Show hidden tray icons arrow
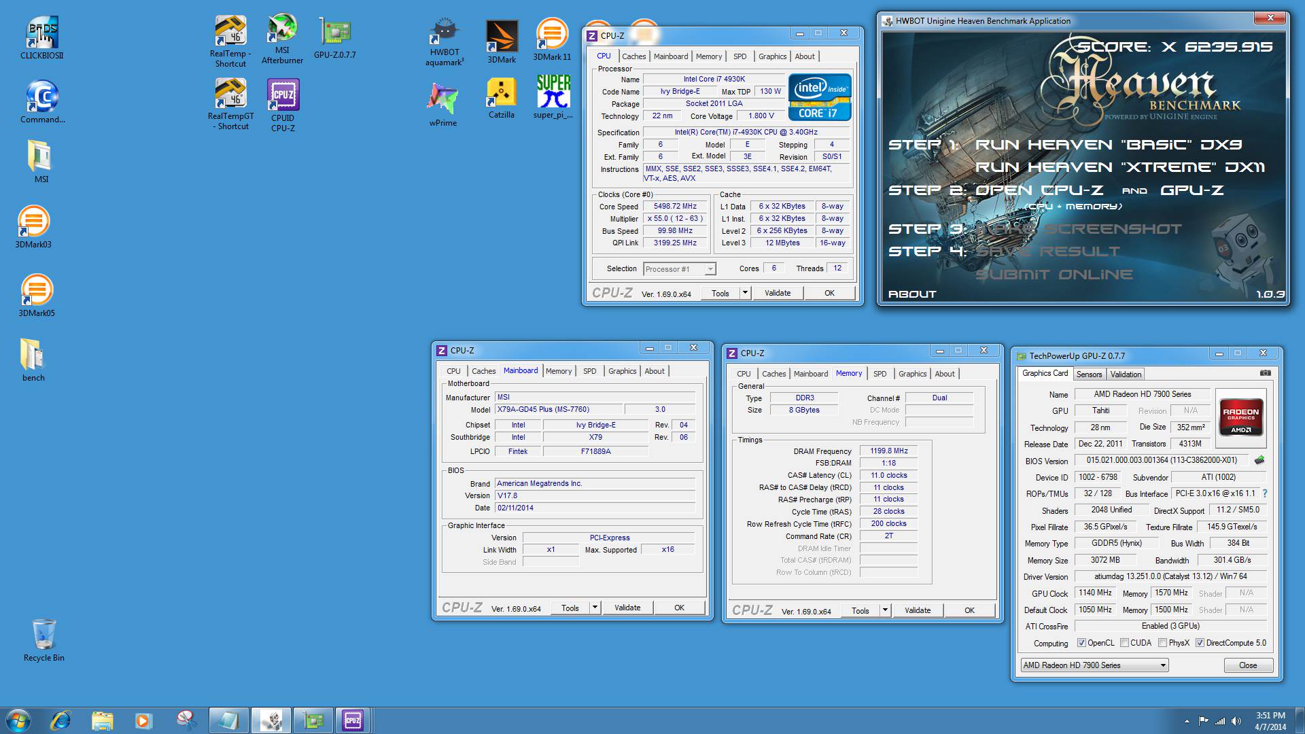The height and width of the screenshot is (734, 1305). [1187, 721]
